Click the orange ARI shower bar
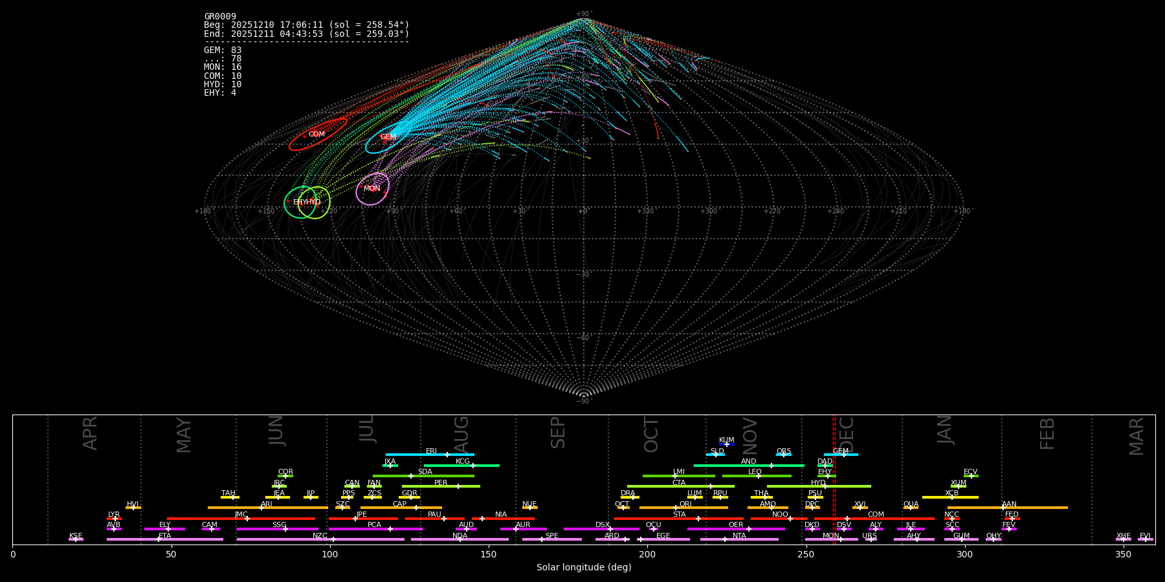Screen dimensions: 1165x582 [x=268, y=508]
